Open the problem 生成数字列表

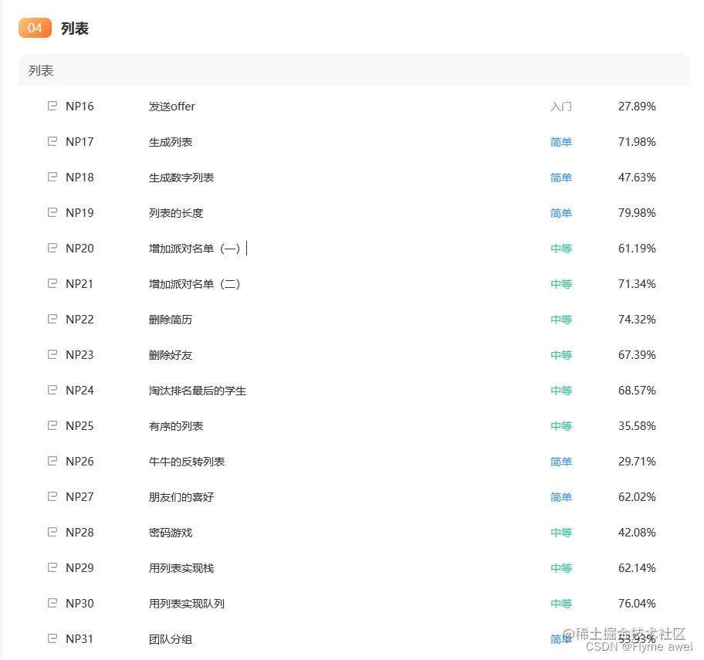click(x=181, y=177)
